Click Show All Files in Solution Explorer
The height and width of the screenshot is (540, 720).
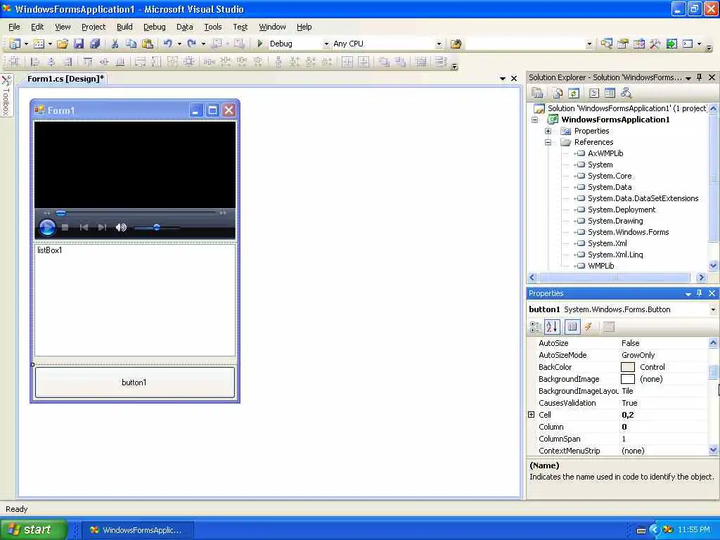[x=557, y=94]
